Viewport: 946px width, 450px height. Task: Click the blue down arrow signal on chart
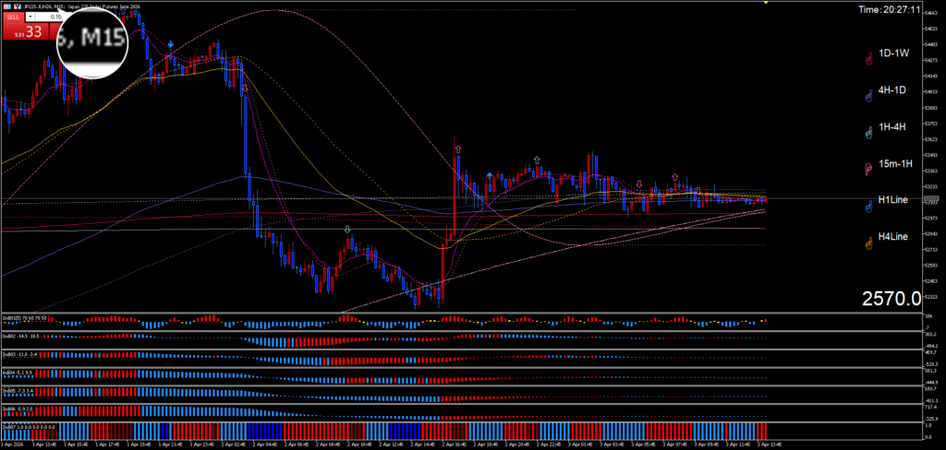[170, 44]
